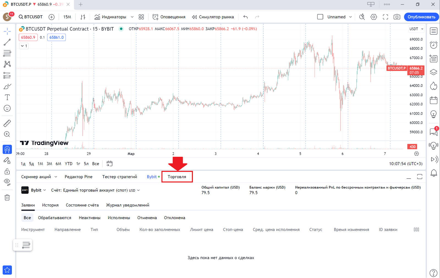Open the notifications bell icon
440x278 pixels.
tap(434, 173)
